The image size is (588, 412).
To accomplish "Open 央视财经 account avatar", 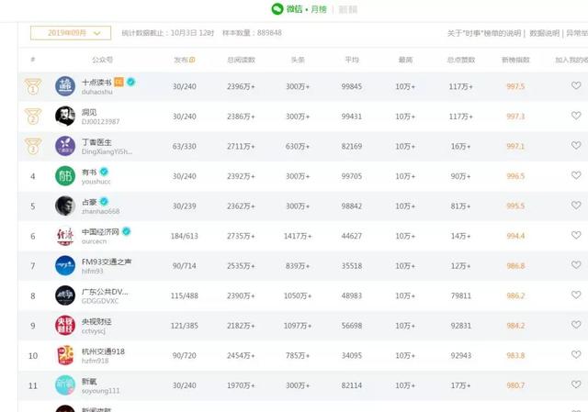I will point(65,325).
